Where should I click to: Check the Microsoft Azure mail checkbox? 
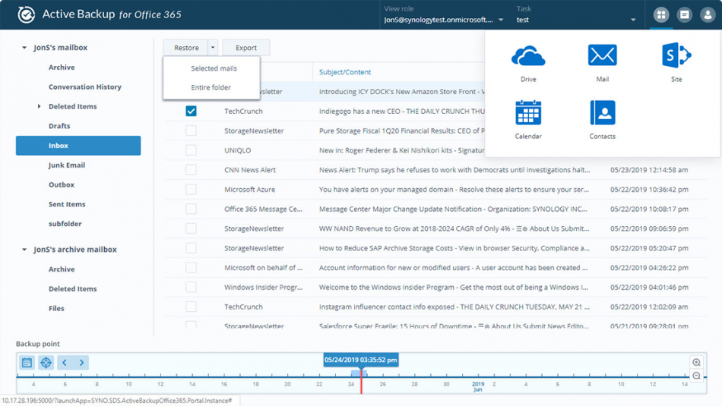191,190
